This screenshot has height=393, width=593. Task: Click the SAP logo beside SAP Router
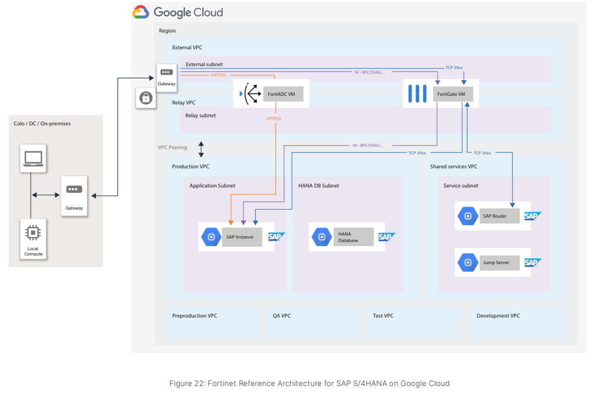pos(533,216)
